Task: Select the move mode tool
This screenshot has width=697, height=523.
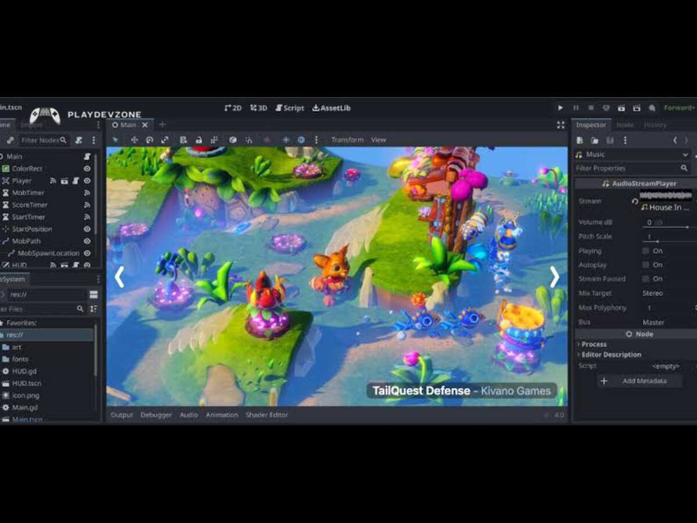Action: tap(134, 140)
